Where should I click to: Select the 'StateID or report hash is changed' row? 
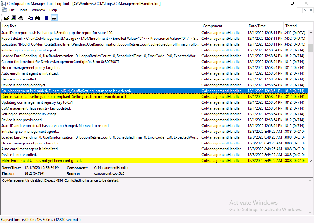pos(154,33)
